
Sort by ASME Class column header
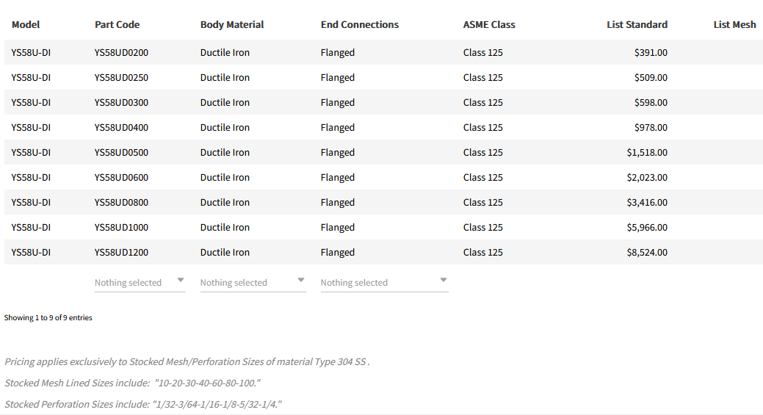pyautogui.click(x=489, y=24)
